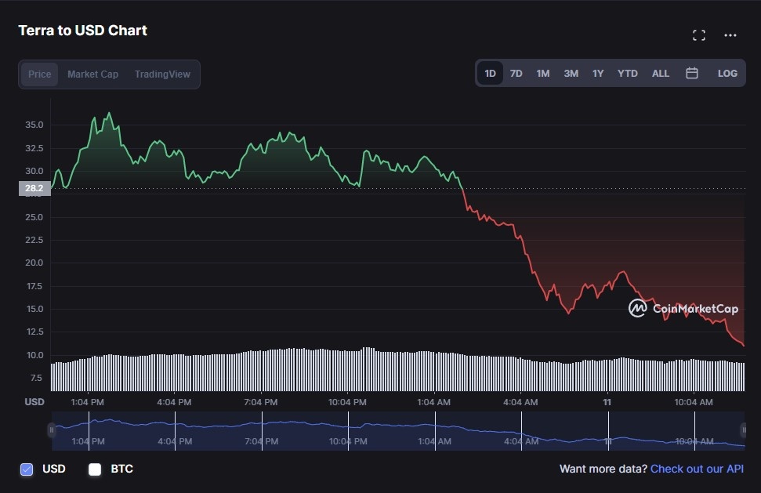Follow the 'Check out our API' link

pyautogui.click(x=697, y=469)
